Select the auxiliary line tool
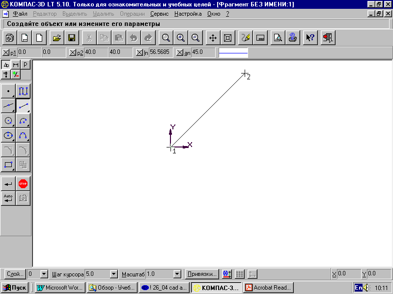 (8, 106)
